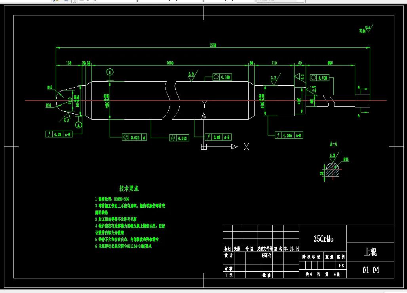Select roundness tolerance frame 0.008
The width and height of the screenshot is (407, 293).
coord(320,78)
